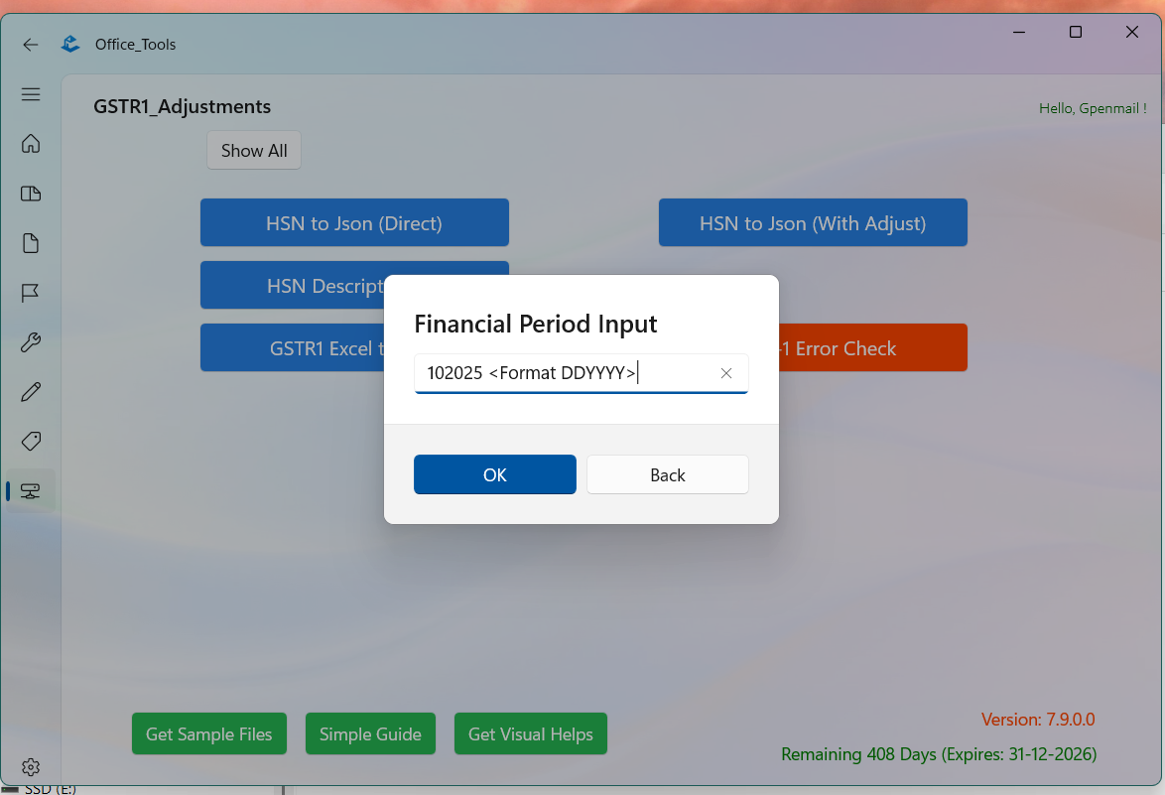Toggle Show All mode
Image resolution: width=1165 pixels, height=795 pixels.
tap(253, 150)
